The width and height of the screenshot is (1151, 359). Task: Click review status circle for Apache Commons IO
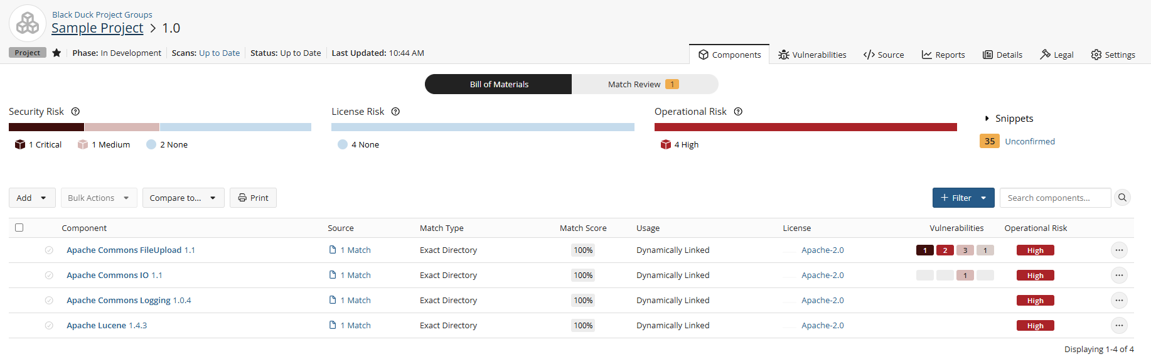49,275
